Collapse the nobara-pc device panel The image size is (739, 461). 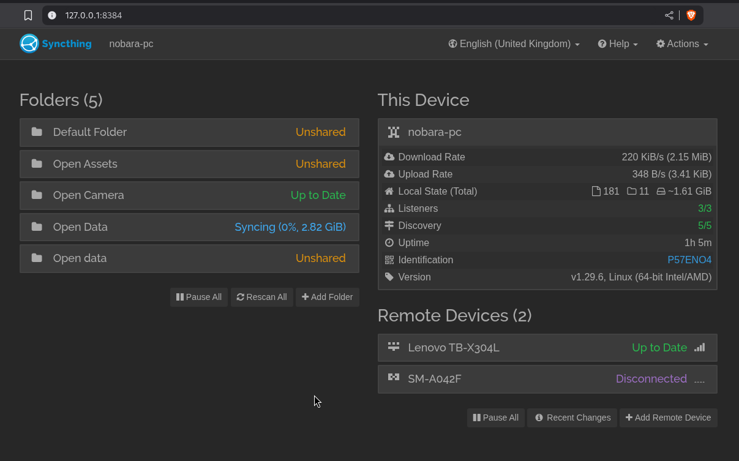tap(547, 132)
